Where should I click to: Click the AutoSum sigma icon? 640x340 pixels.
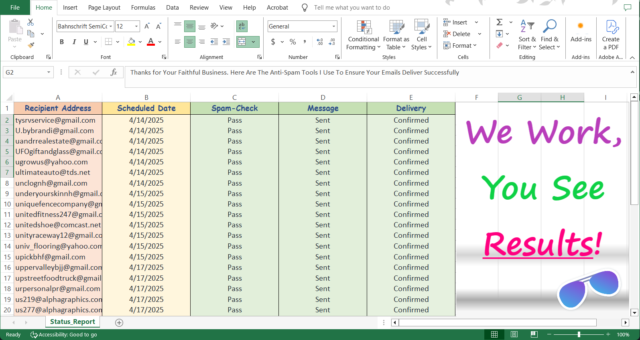coord(500,22)
